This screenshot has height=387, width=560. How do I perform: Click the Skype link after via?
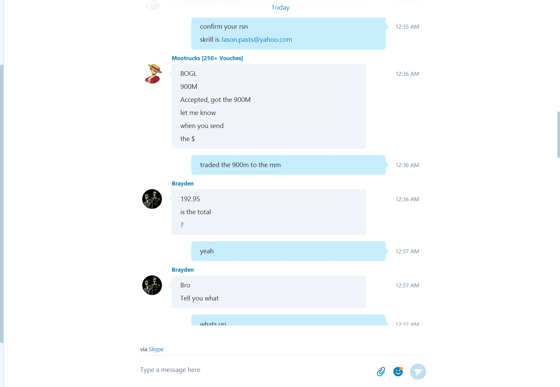[x=156, y=349]
